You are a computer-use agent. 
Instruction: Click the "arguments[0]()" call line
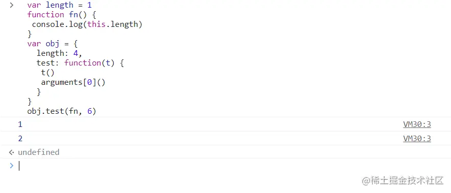point(73,83)
